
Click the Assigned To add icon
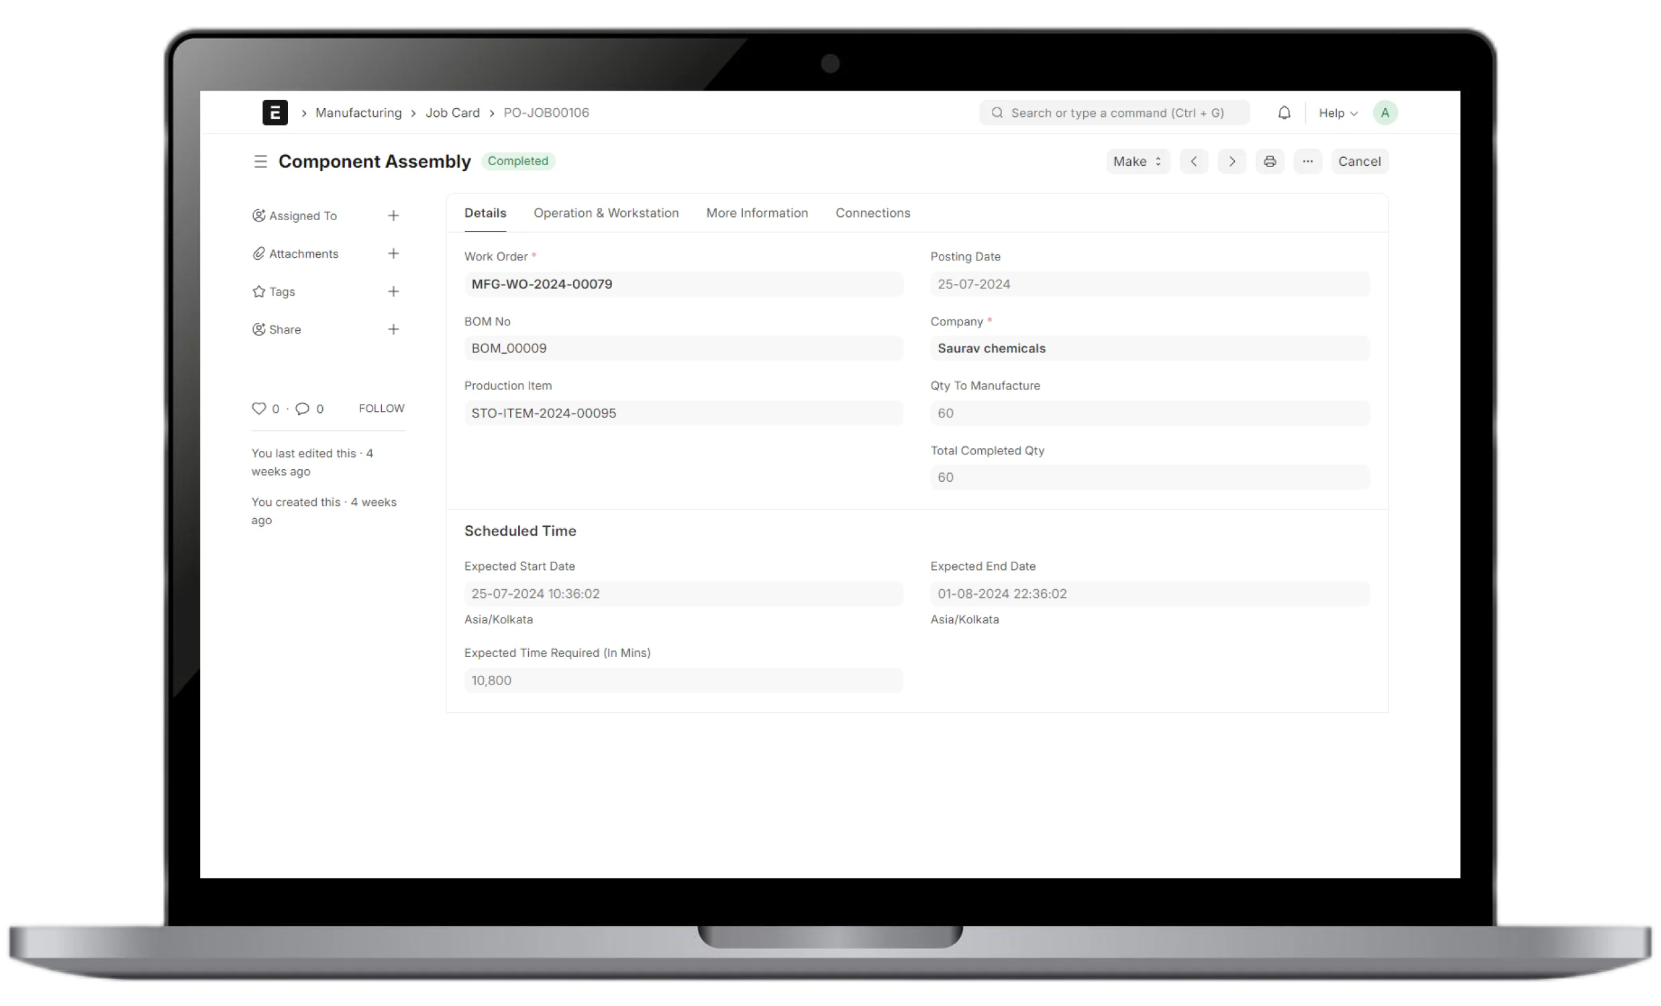394,216
